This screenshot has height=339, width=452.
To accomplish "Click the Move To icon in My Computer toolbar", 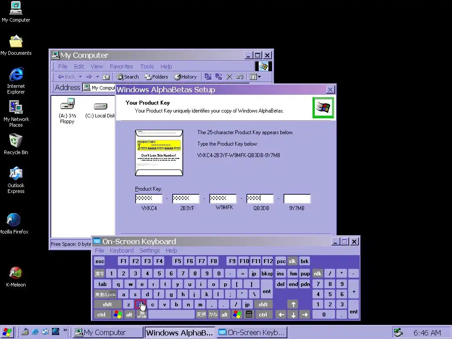I will tap(208, 77).
